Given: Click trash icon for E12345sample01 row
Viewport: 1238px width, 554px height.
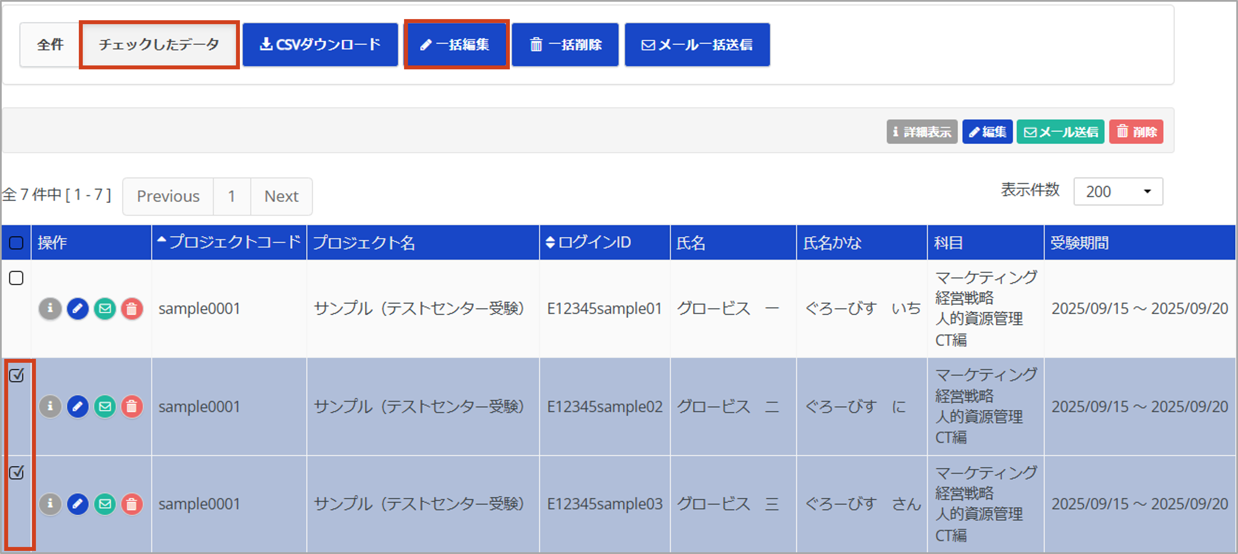Looking at the screenshot, I should tap(132, 309).
